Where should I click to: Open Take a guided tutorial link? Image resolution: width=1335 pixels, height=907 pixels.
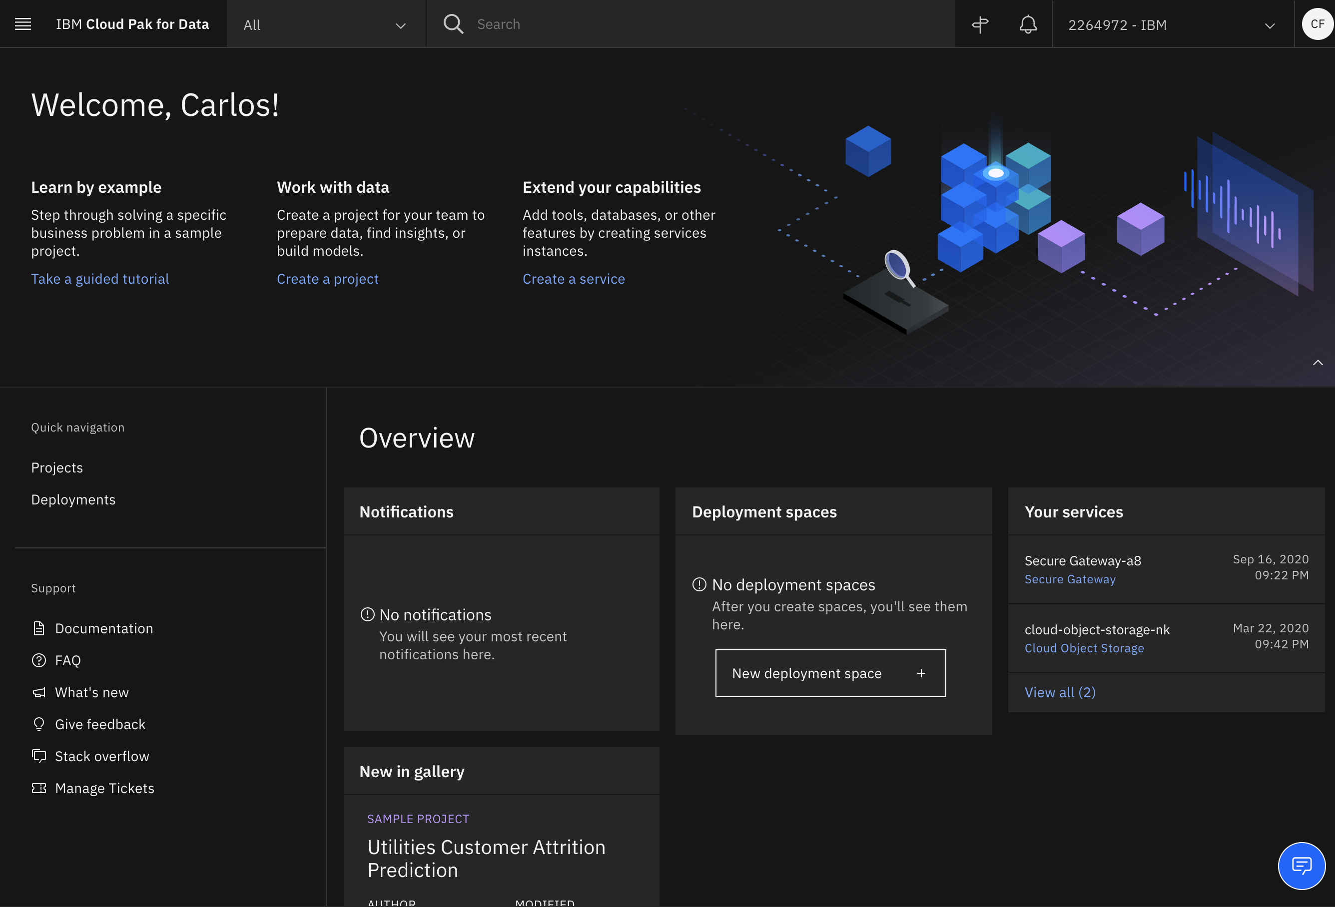pos(100,279)
